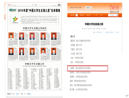Image resolution: width=129 pixels, height=98 pixels.
Task: Click the 来源：中国青年报 source link
Action: [x=97, y=32]
